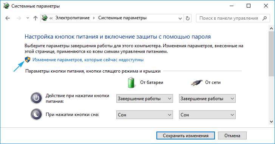Open link Изменение параметров, которые сейчас недоступны
This screenshot has height=144, width=275.
pos(88,60)
